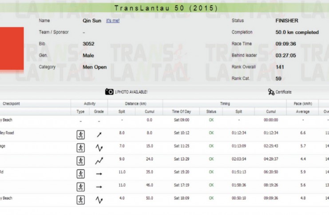This screenshot has width=329, height=215.
Task: Select '50.0 km completed' text
Action: [x=297, y=32]
